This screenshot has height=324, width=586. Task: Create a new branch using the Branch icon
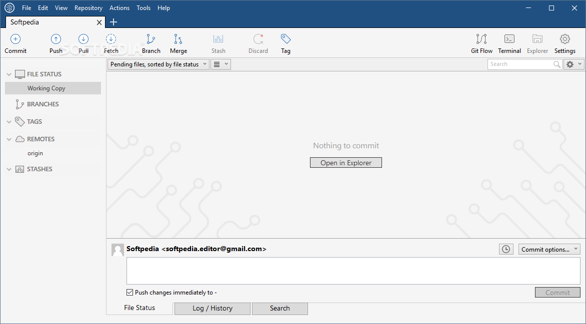point(151,39)
